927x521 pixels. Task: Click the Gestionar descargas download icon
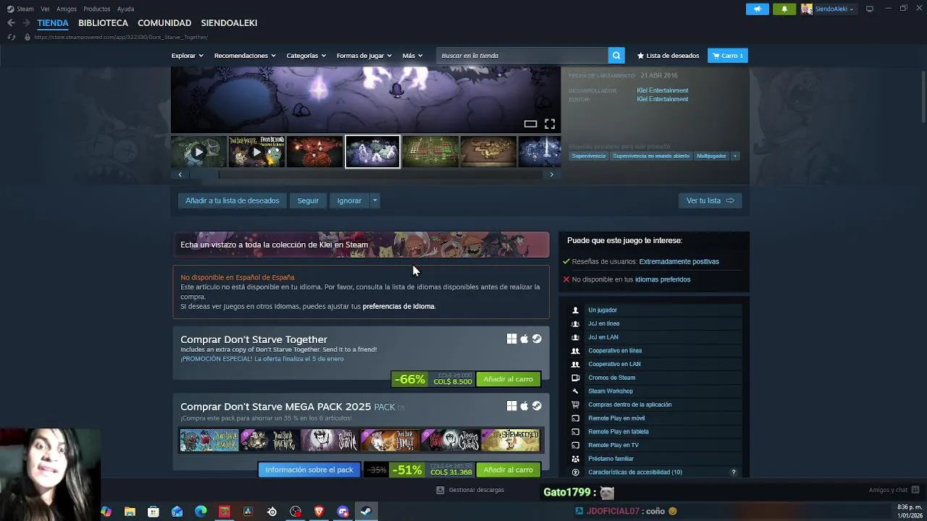point(440,490)
